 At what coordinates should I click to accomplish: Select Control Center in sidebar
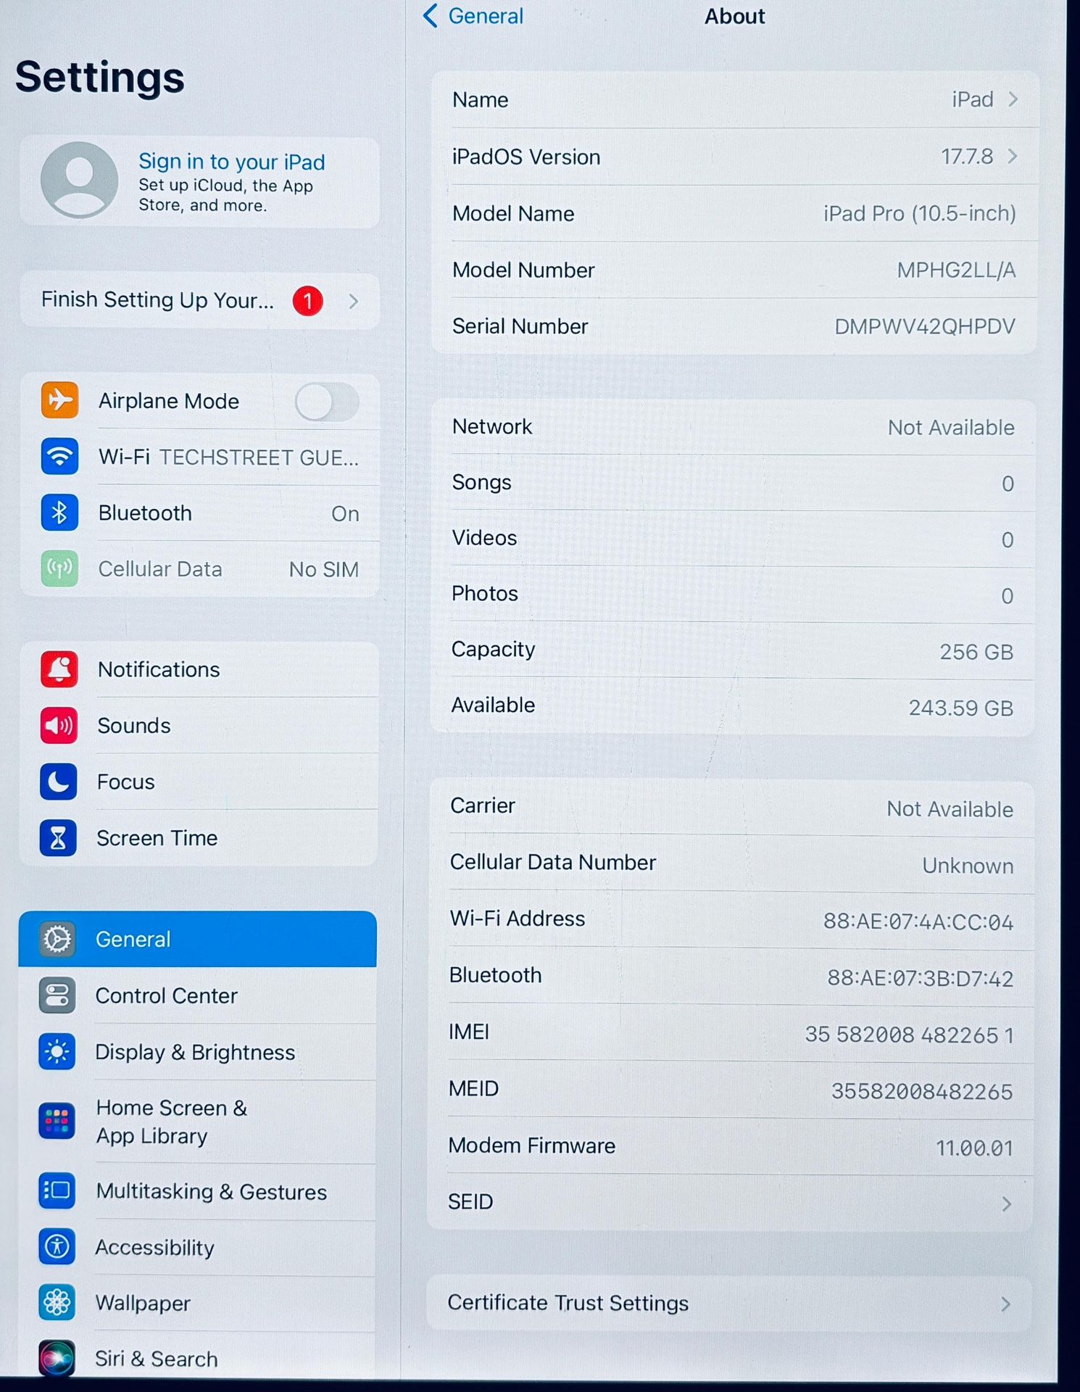coord(197,995)
